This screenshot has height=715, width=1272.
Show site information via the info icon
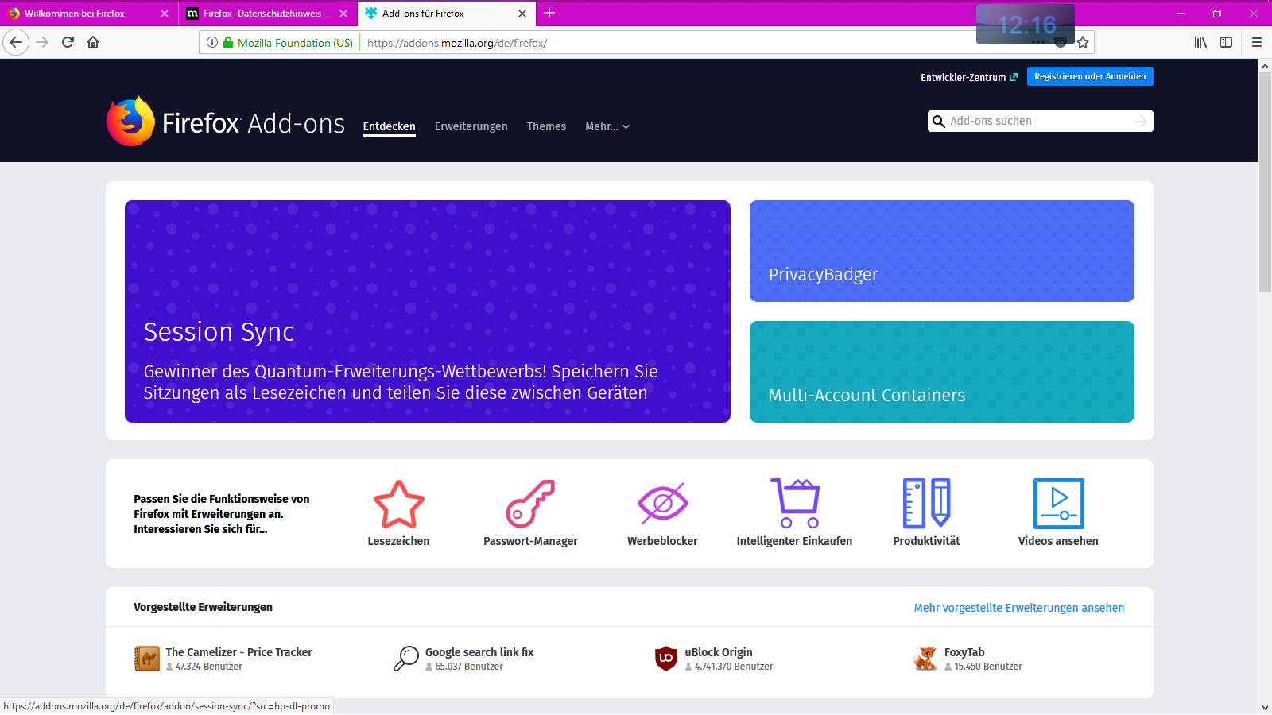(x=212, y=42)
